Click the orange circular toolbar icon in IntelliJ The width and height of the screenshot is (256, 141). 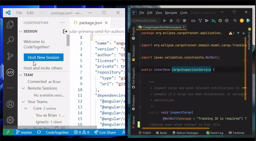242,21
